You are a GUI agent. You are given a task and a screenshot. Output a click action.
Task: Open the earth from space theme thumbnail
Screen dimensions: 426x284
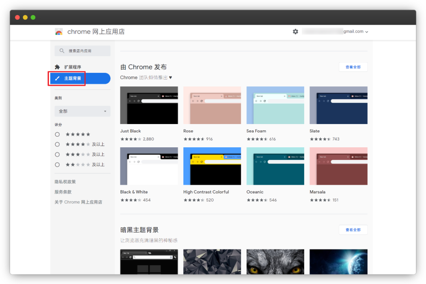tap(338, 262)
